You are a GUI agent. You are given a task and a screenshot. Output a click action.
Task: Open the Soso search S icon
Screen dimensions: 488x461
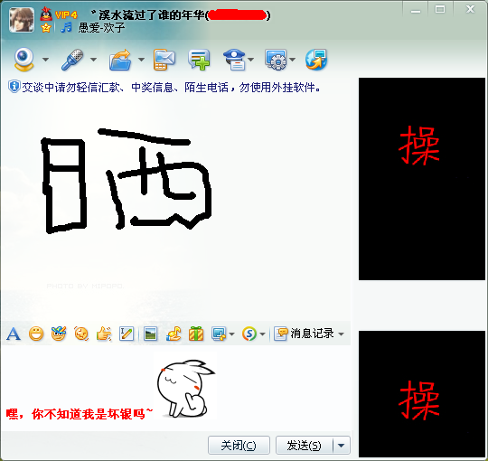click(x=249, y=334)
